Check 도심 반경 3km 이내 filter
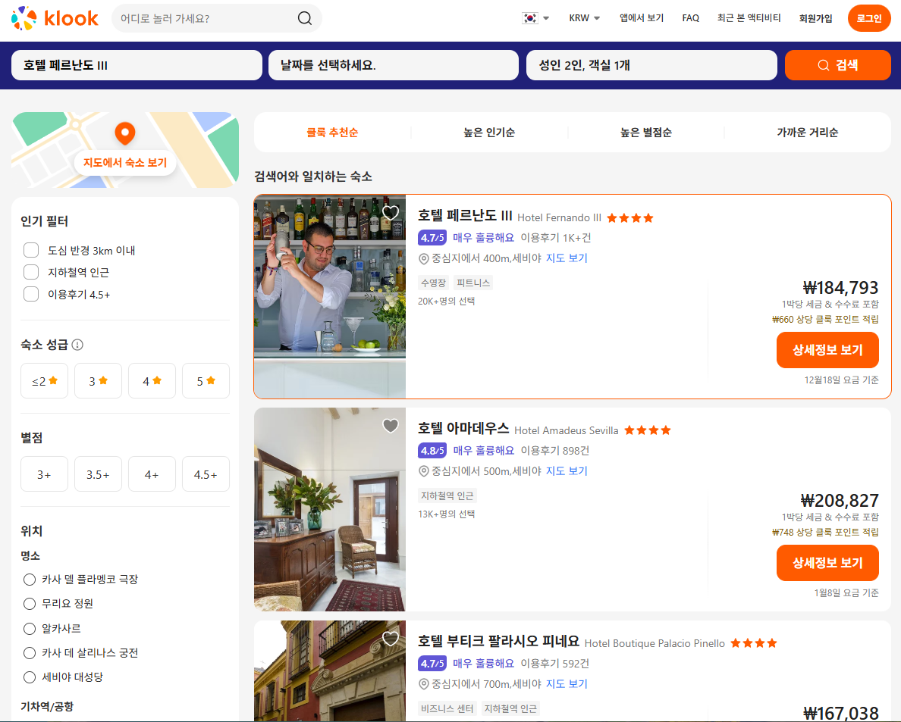Viewport: 901px width, 722px height. pyautogui.click(x=31, y=250)
